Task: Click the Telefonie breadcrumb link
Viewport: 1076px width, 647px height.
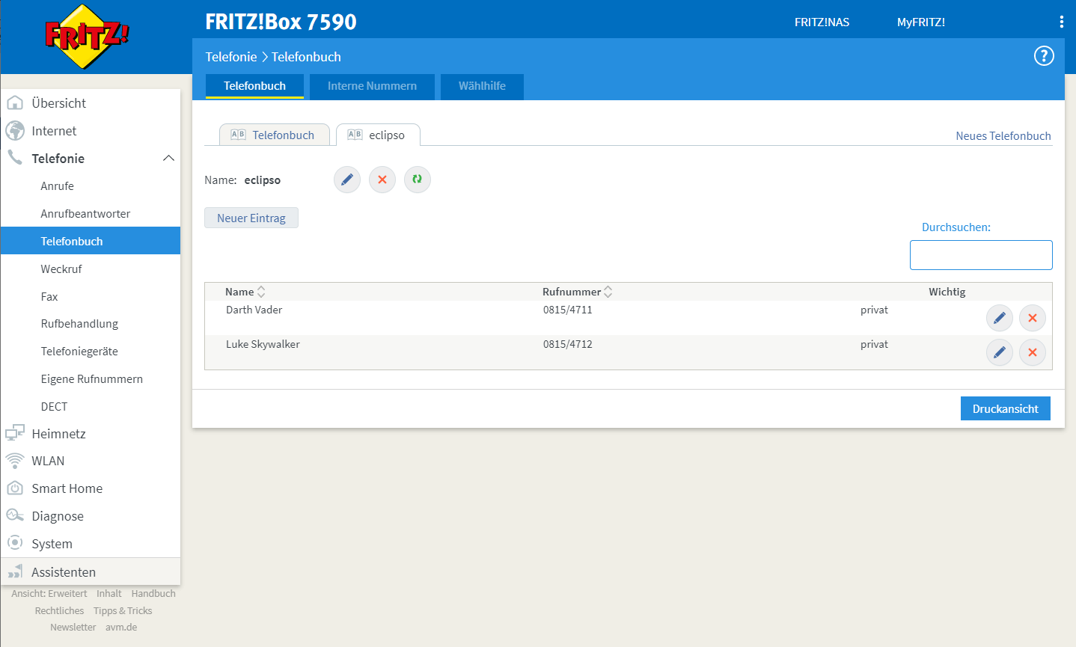Action: click(231, 57)
